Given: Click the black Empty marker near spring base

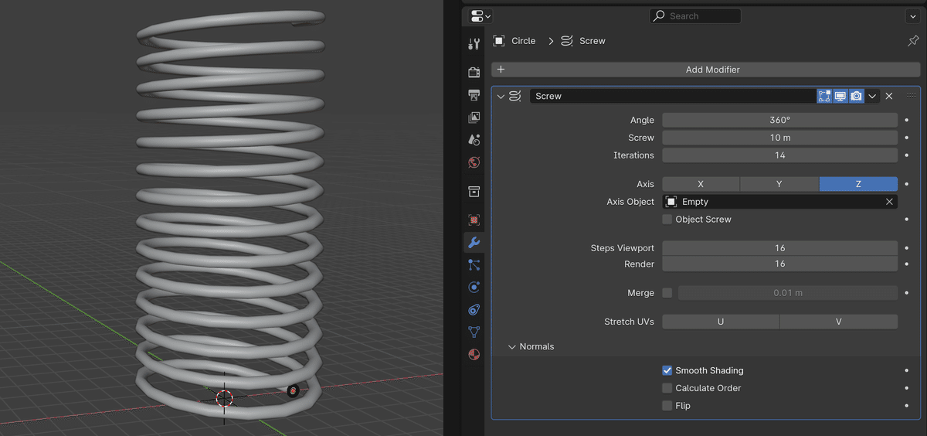Looking at the screenshot, I should coord(293,391).
